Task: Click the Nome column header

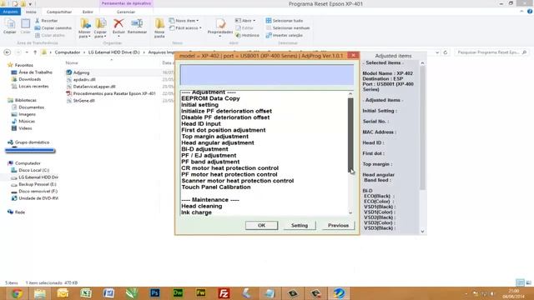Action: pyautogui.click(x=72, y=63)
